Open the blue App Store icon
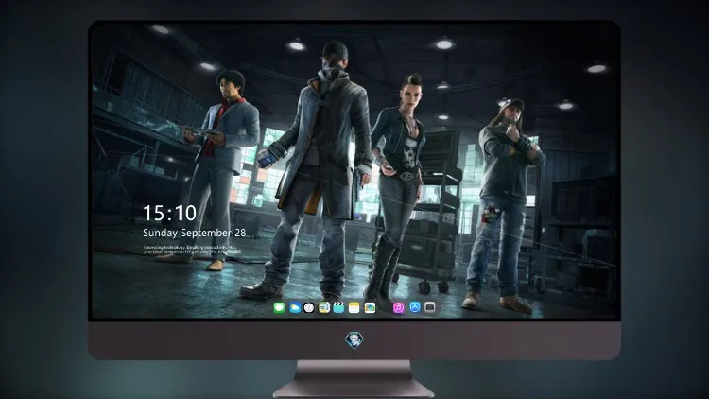 tap(415, 307)
